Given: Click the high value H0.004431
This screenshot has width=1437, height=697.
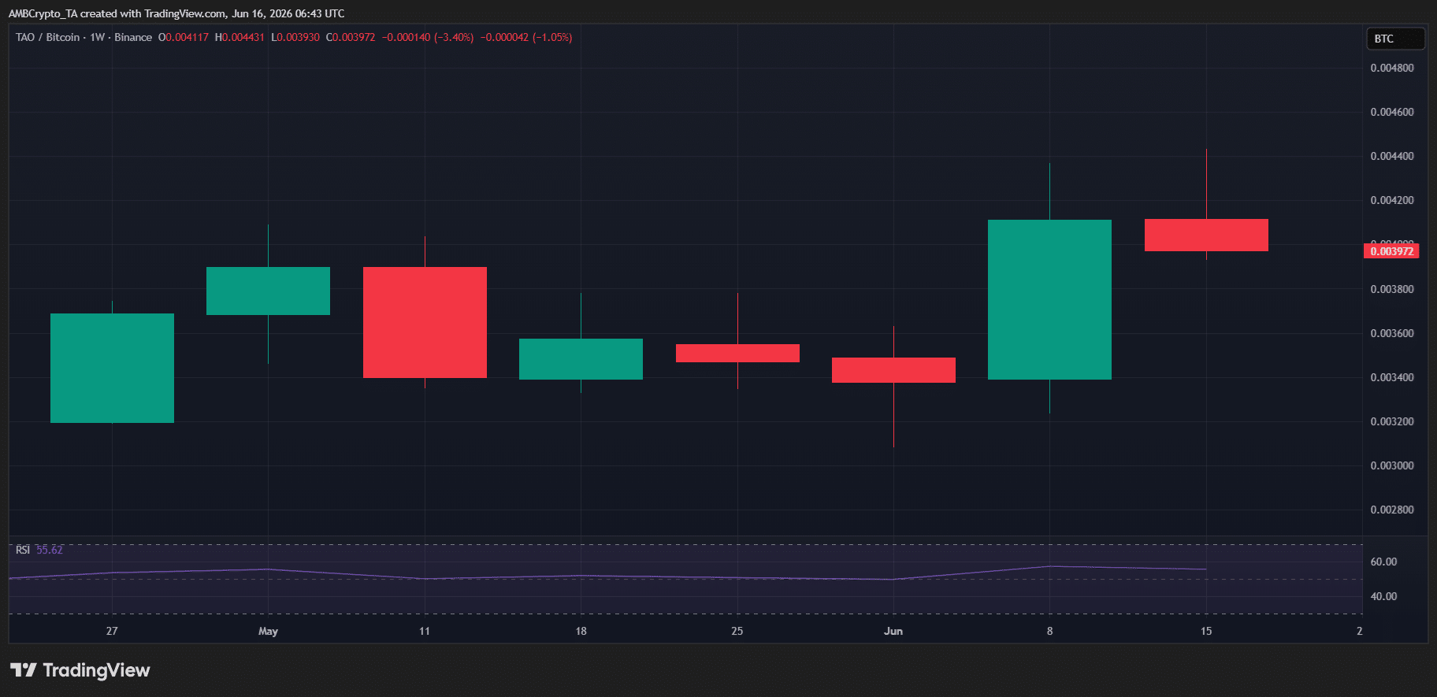Looking at the screenshot, I should 239,37.
